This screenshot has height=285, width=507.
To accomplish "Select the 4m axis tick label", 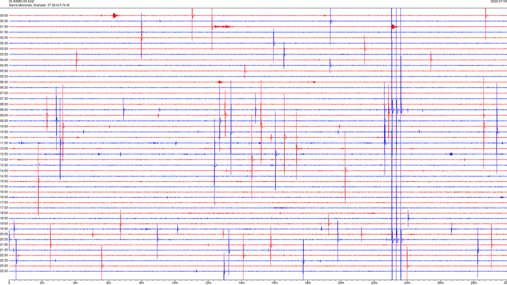I will (76, 283).
